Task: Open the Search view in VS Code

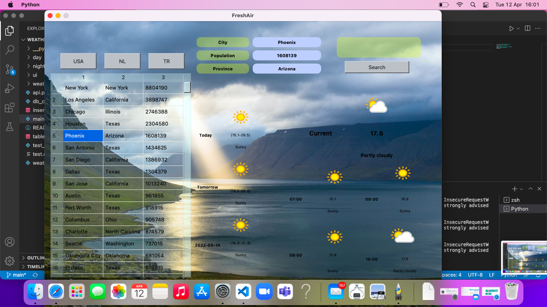Action: click(x=10, y=50)
